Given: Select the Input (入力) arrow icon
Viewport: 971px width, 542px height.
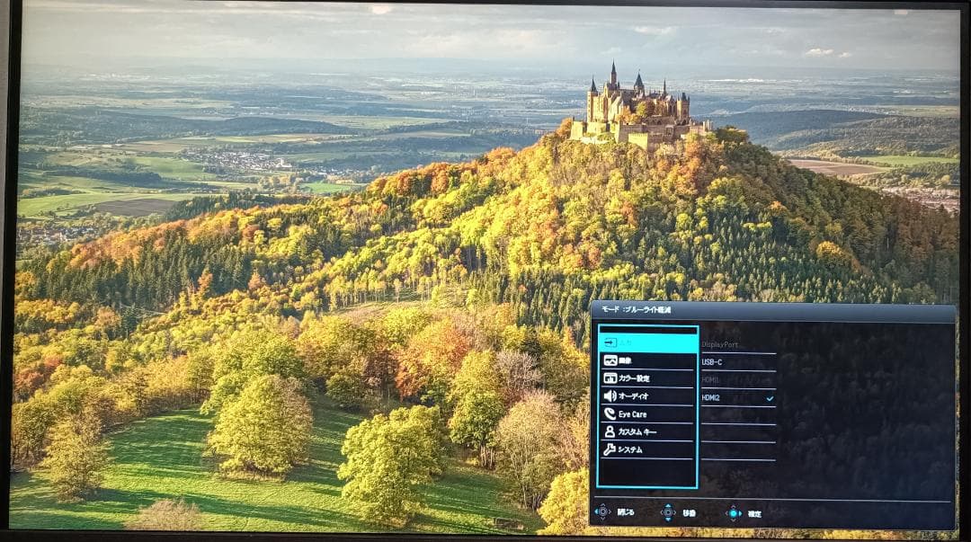Looking at the screenshot, I should [612, 342].
